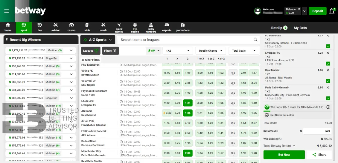Viewport: 338px width, 163px height.
Task: Click the Recent Big Winners trophy icon
Action: pos(7,40)
